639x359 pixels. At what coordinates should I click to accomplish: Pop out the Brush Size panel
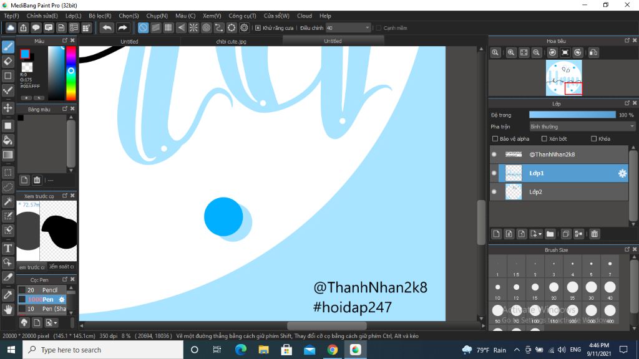tap(627, 249)
